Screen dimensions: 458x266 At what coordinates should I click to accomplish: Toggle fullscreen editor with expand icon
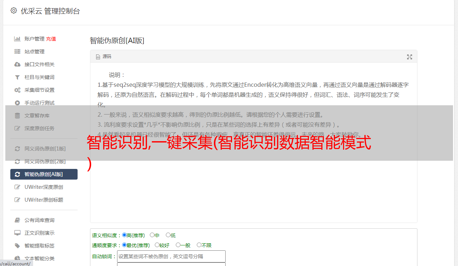pos(409,57)
